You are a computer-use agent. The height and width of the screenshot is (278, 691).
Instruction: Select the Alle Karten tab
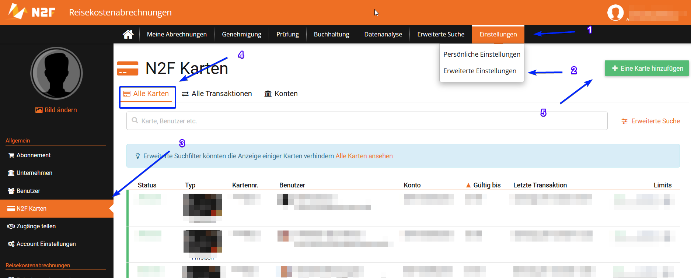[147, 94]
